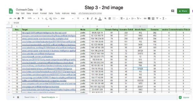Open the fill color picker
Viewport: 193px width, 107px height.
click(x=105, y=19)
